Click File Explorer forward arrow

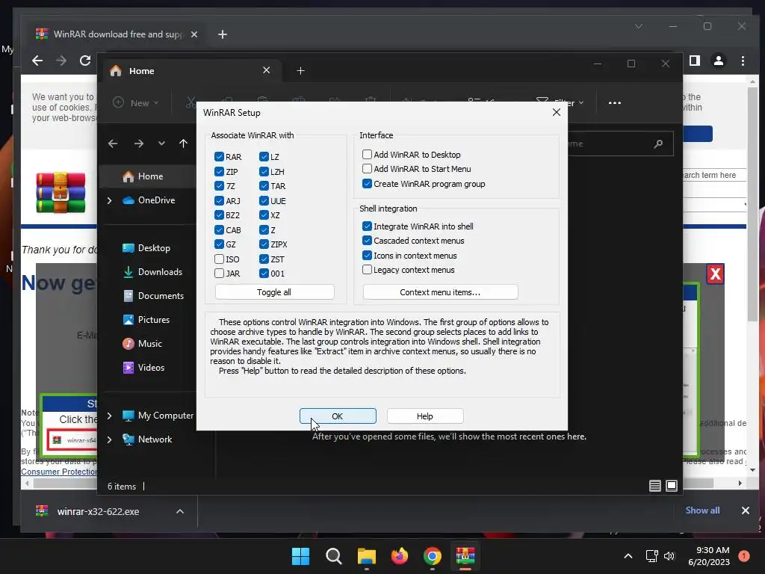click(x=138, y=143)
